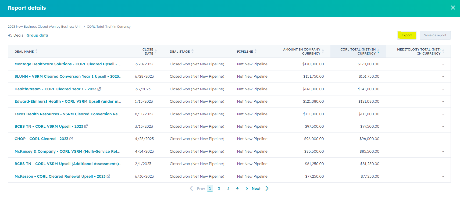The height and width of the screenshot is (200, 460).
Task: Jump to page 3 of results
Action: (x=228, y=188)
